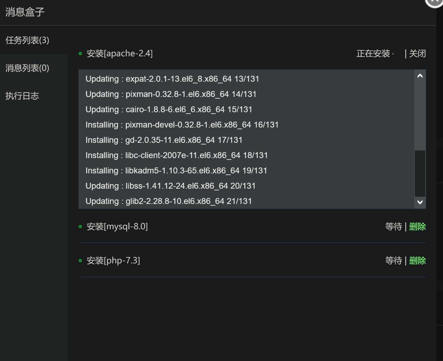Viewport: 443px width, 361px height.
Task: Click the 等待 status of php-7.3
Action: tap(394, 261)
